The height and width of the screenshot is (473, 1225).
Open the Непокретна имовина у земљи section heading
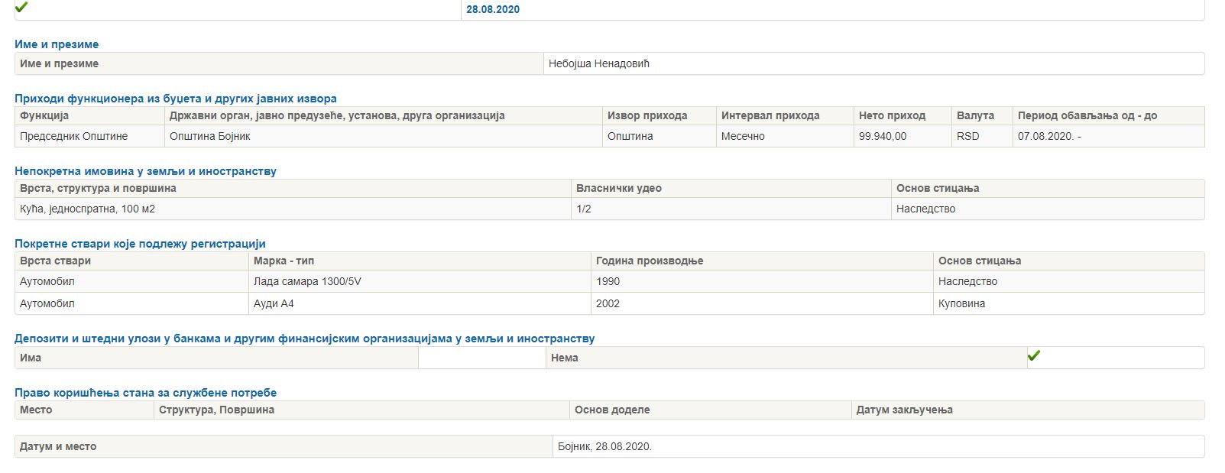(145, 171)
